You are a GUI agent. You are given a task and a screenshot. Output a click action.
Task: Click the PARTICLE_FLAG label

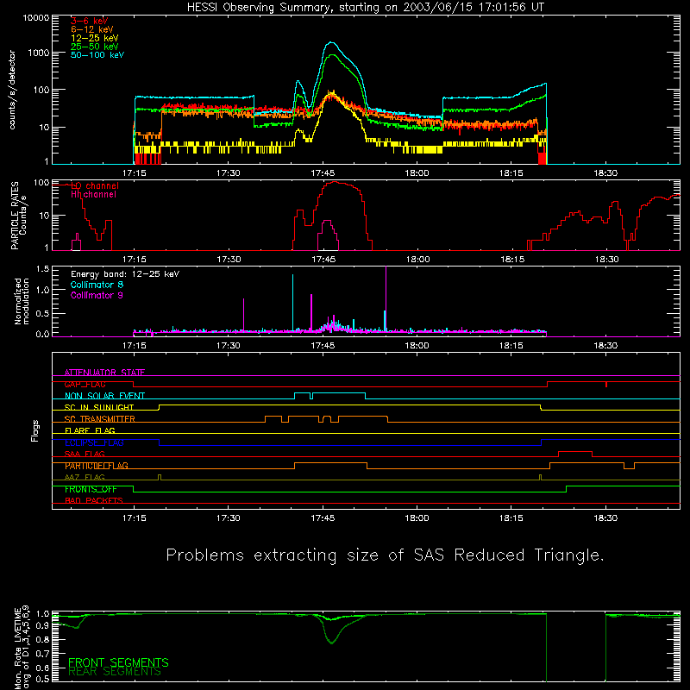[x=97, y=466]
